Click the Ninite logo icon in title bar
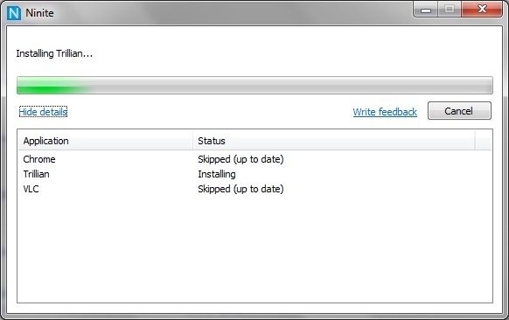The width and height of the screenshot is (509, 320). click(x=14, y=13)
